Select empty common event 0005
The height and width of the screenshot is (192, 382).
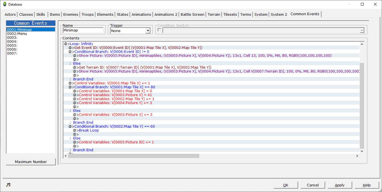coord(31,45)
